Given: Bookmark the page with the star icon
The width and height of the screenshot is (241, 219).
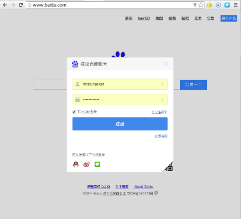Looking at the screenshot, I should (201, 5).
